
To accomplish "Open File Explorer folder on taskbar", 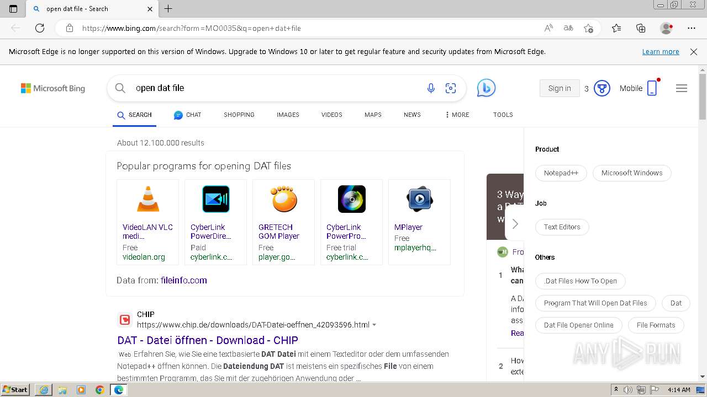I will click(62, 390).
